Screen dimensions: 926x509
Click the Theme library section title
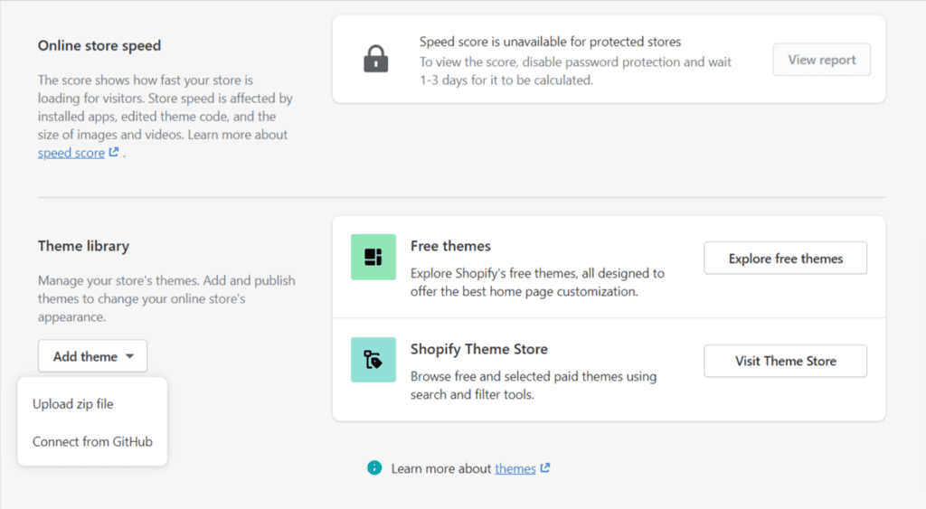[x=83, y=246]
